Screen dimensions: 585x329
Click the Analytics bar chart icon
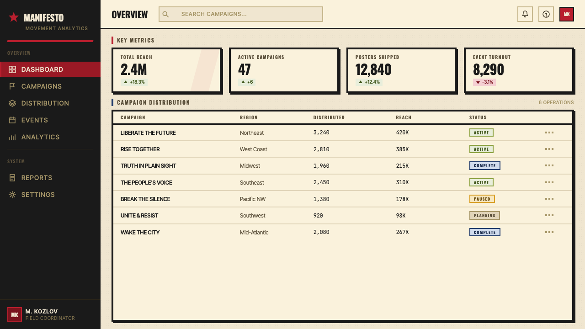click(x=12, y=137)
